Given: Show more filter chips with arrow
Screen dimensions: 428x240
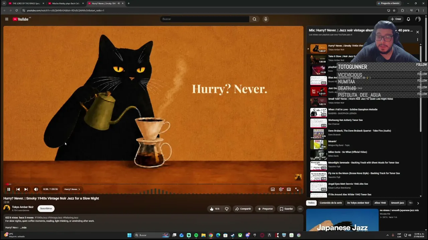Looking at the screenshot, I should 418,203.
